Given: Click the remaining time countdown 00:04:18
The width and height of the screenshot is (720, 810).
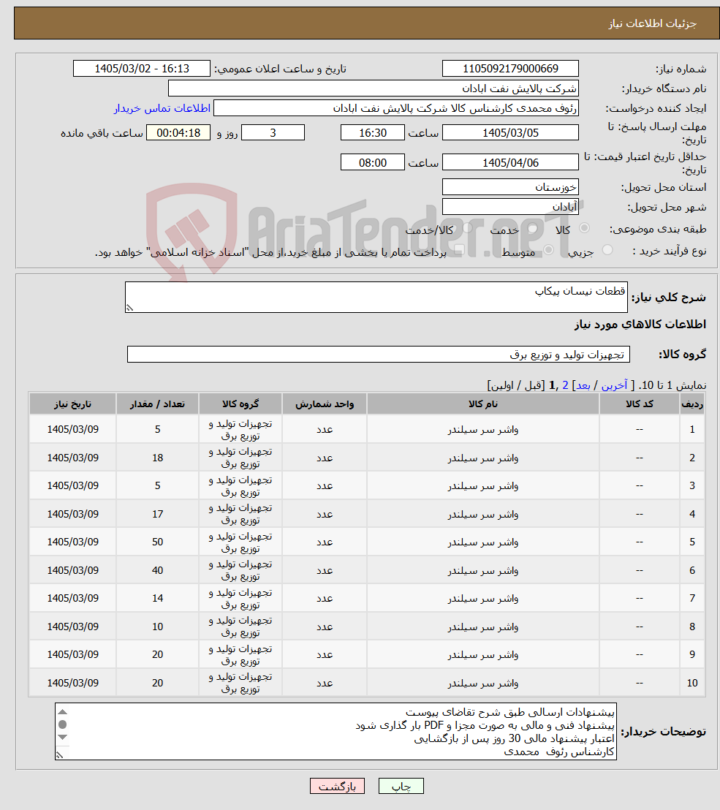Looking at the screenshot, I should (x=178, y=133).
